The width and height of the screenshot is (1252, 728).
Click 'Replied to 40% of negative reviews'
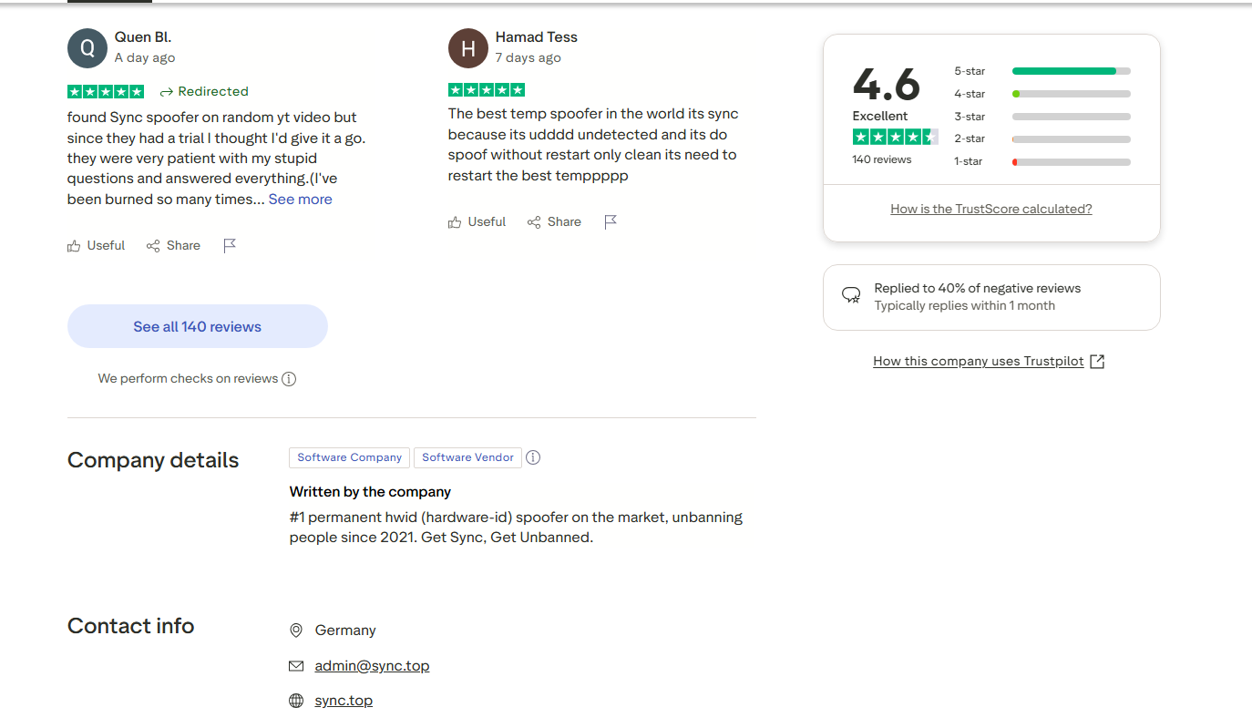978,289
